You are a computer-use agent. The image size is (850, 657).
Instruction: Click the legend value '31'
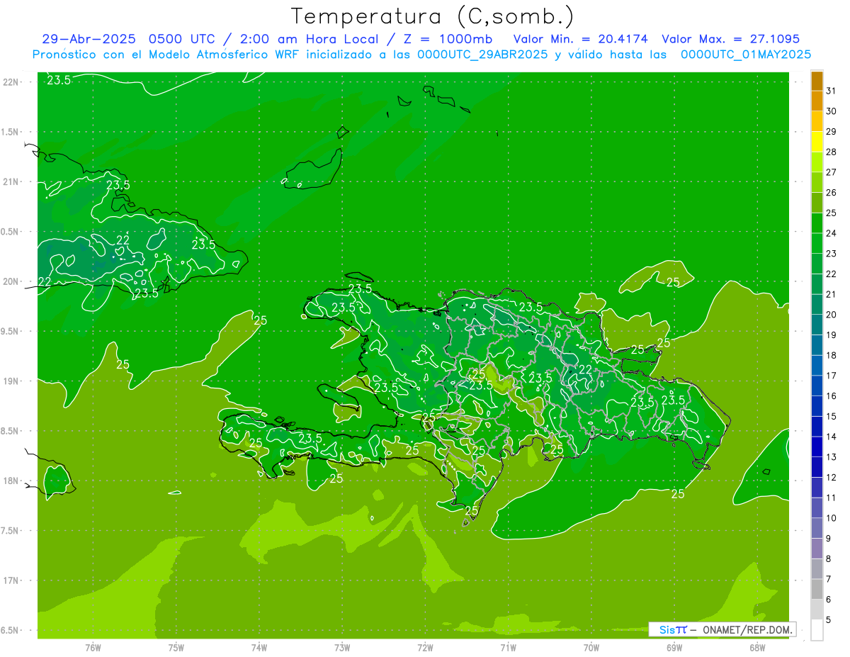832,91
